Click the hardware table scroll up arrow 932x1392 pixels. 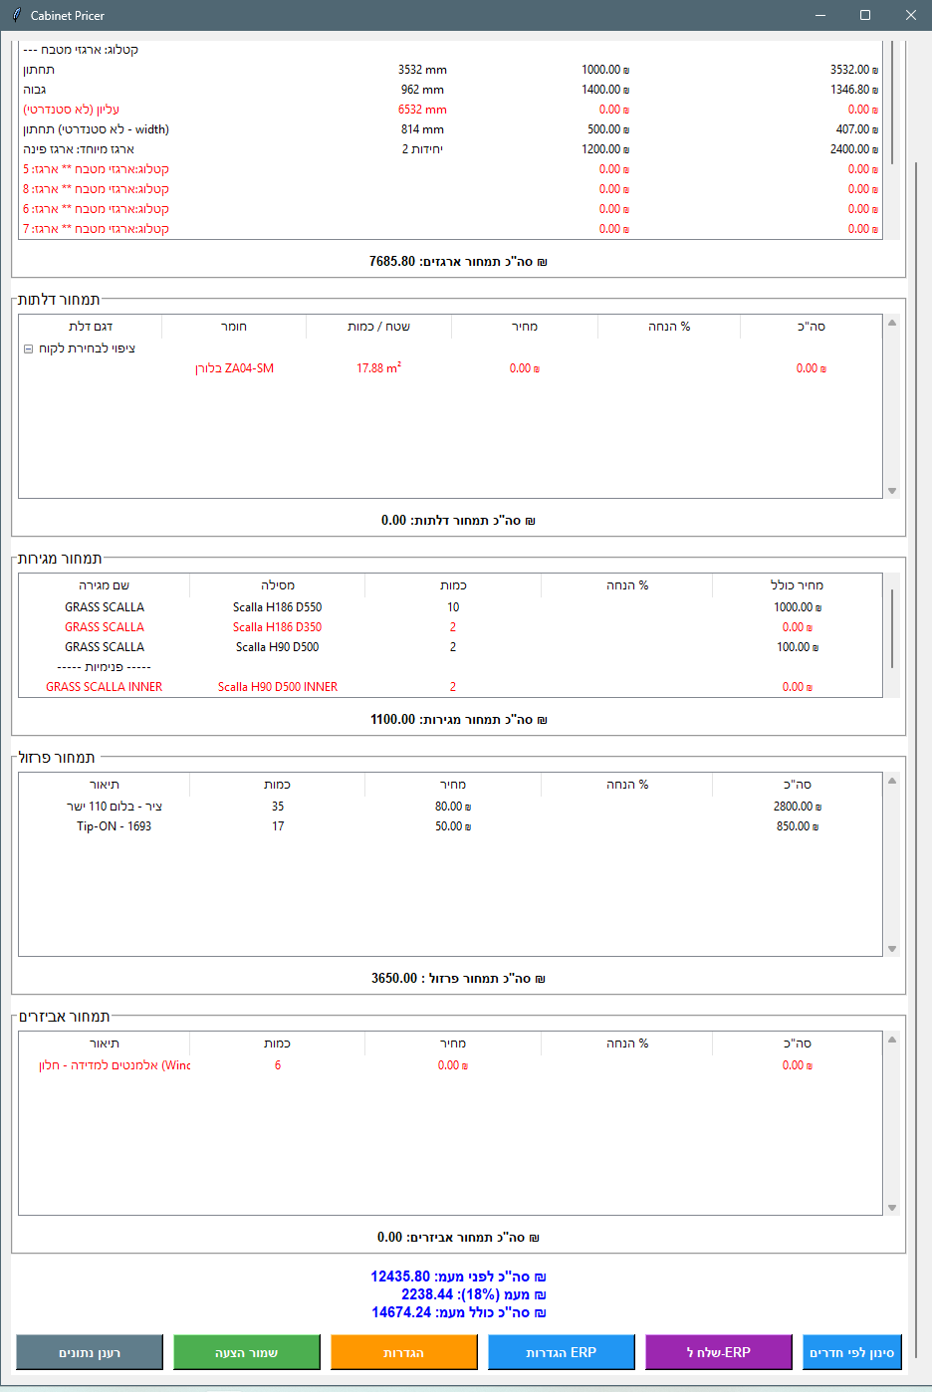(x=892, y=781)
